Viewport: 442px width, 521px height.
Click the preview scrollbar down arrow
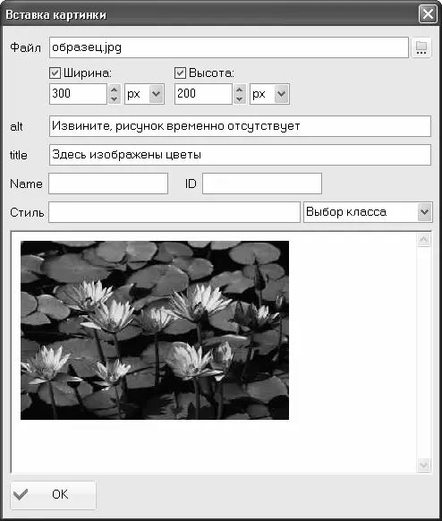424,465
